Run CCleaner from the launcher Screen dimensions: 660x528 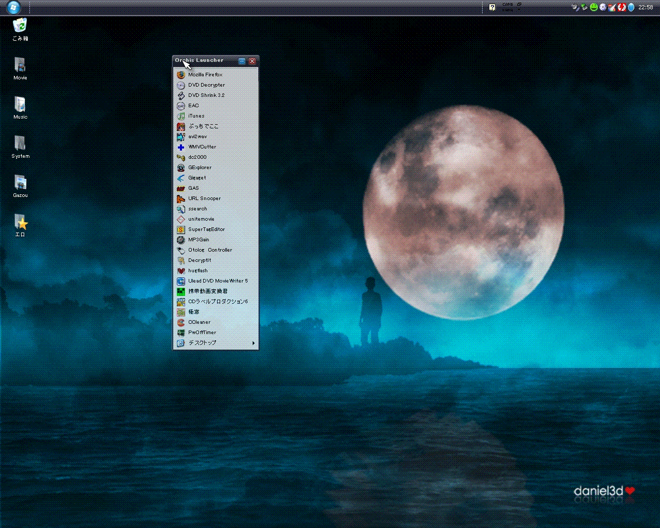click(216, 322)
